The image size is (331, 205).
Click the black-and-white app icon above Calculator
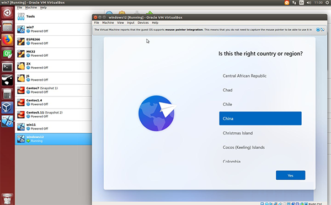pyautogui.click(x=7, y=80)
